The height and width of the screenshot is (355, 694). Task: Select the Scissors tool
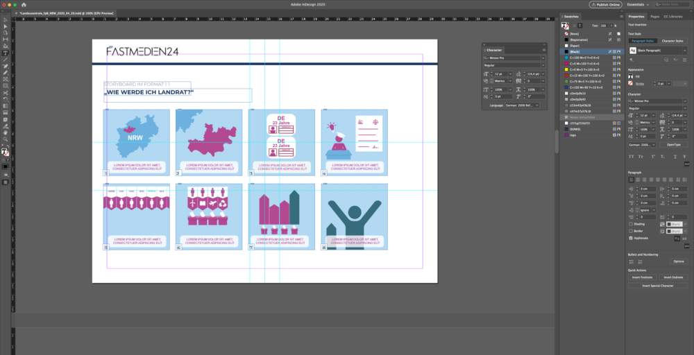(x=6, y=92)
